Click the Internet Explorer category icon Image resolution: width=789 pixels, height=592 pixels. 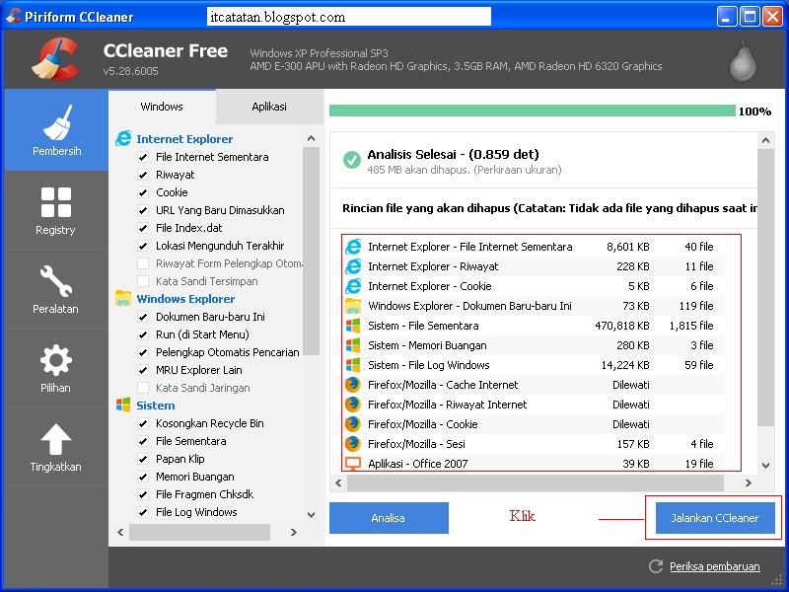(123, 138)
